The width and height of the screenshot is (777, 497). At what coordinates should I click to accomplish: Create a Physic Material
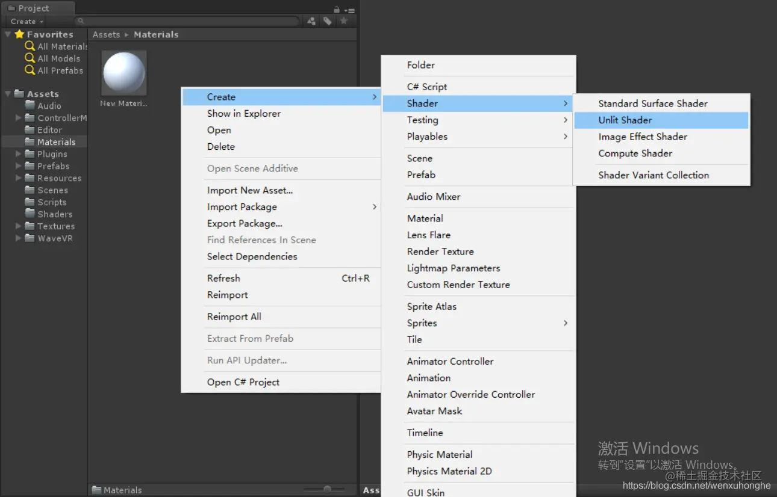click(x=479, y=454)
